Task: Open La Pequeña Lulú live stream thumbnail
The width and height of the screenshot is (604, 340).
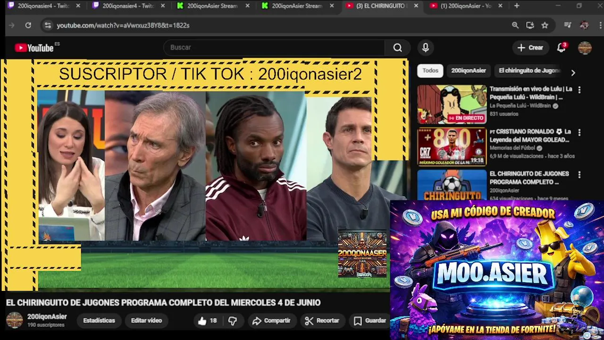Action: pyautogui.click(x=452, y=104)
